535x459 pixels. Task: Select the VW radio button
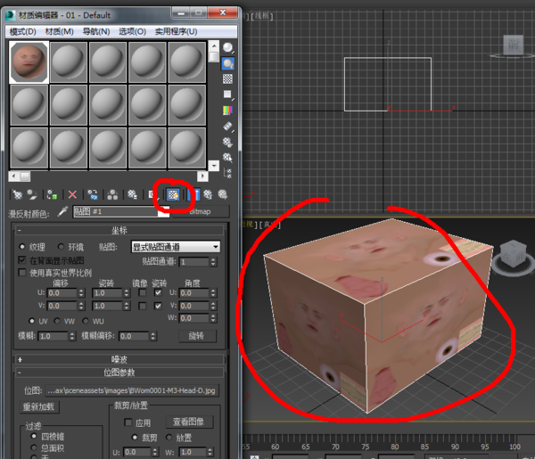(x=57, y=321)
